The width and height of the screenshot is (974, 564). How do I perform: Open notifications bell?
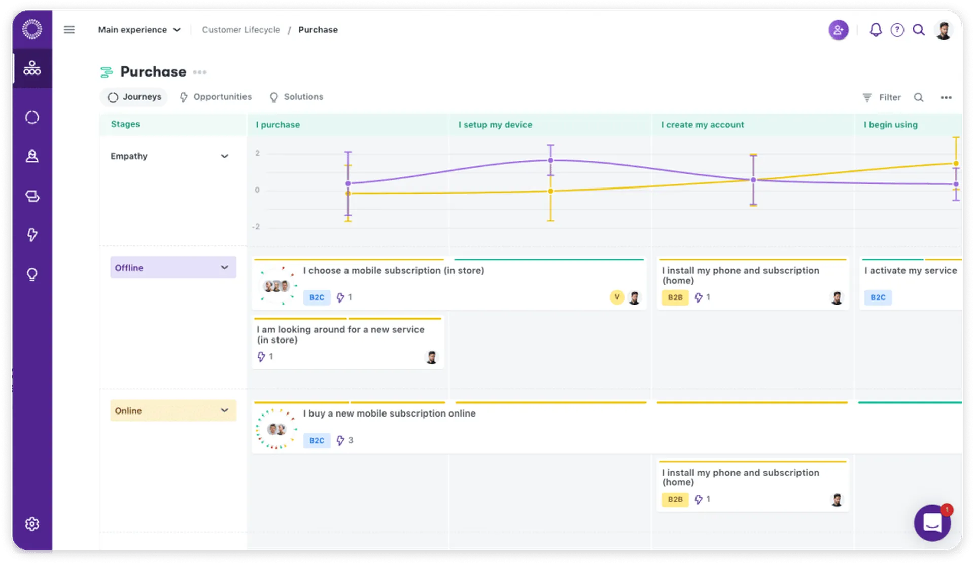pyautogui.click(x=876, y=30)
